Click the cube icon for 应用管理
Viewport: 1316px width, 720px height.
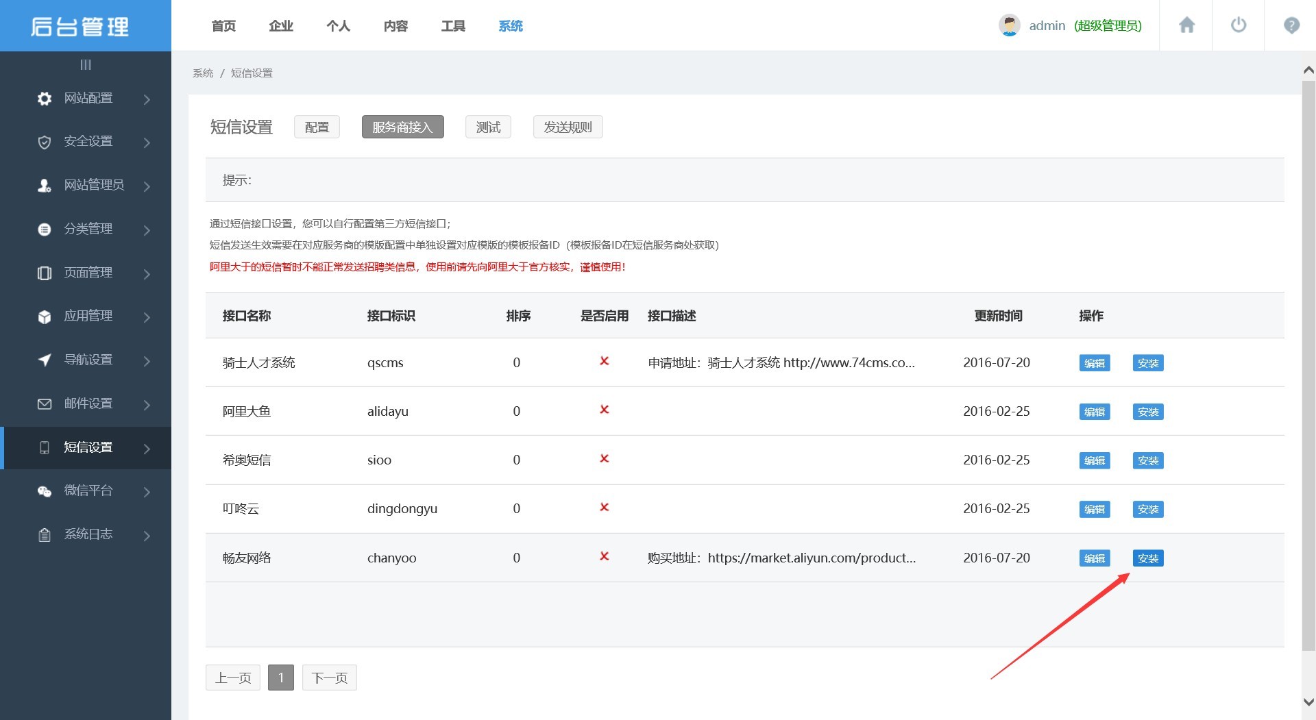click(x=45, y=316)
